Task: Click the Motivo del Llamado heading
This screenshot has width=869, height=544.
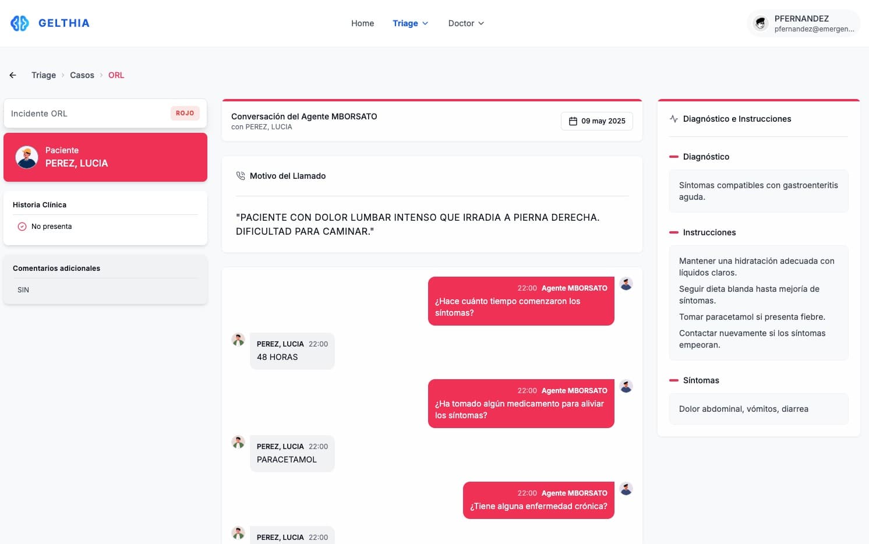Action: [x=288, y=176]
